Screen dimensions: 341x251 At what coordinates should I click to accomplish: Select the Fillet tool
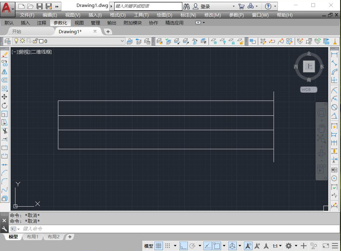tap(5, 182)
